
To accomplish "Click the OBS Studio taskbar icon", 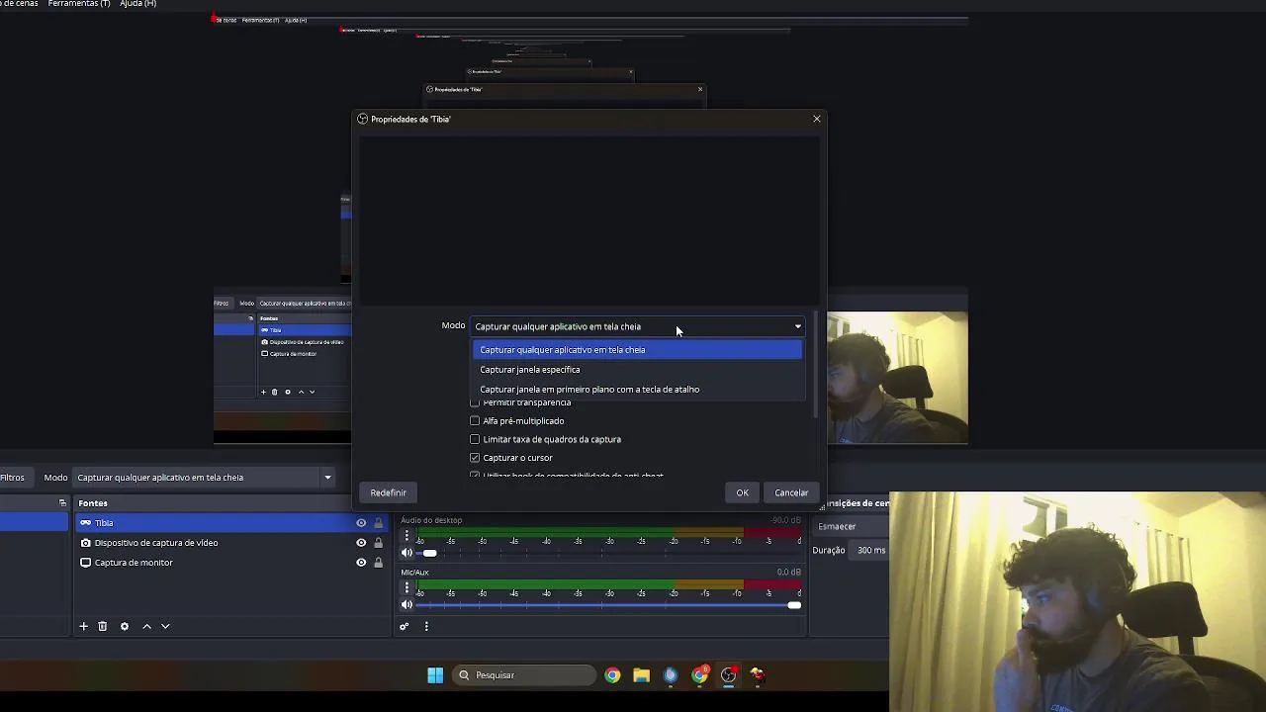I will tap(729, 675).
